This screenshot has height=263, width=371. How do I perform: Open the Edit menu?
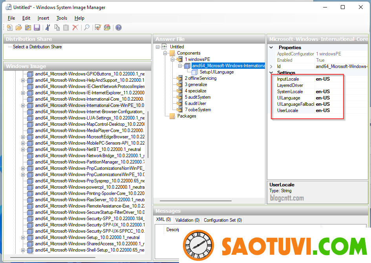pos(26,18)
